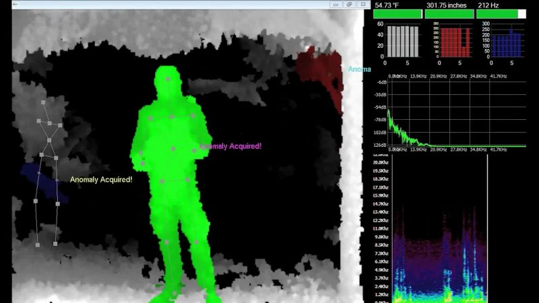Click the yellow 'Anomaly Acquired!' label
The height and width of the screenshot is (303, 539).
[x=101, y=180]
